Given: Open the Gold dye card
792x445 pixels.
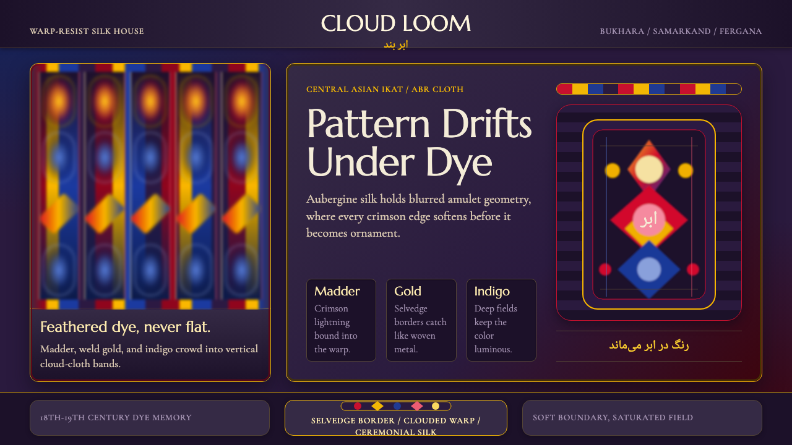Looking at the screenshot, I should 421,320.
